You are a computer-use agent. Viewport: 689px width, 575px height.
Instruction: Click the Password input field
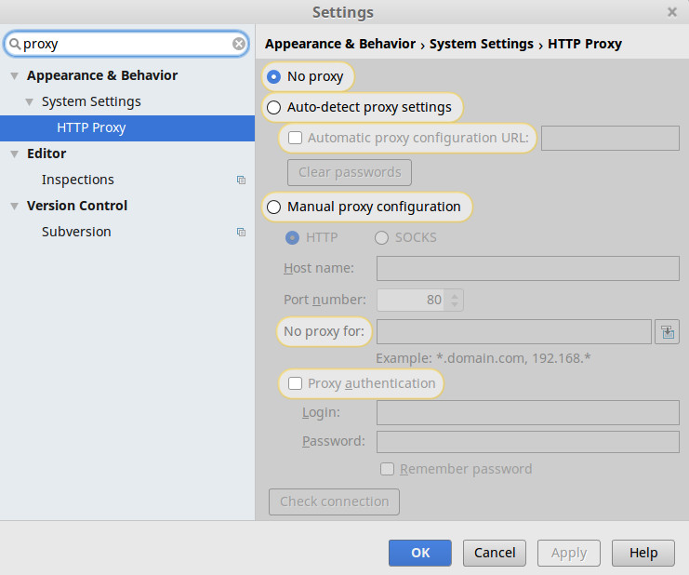(528, 442)
